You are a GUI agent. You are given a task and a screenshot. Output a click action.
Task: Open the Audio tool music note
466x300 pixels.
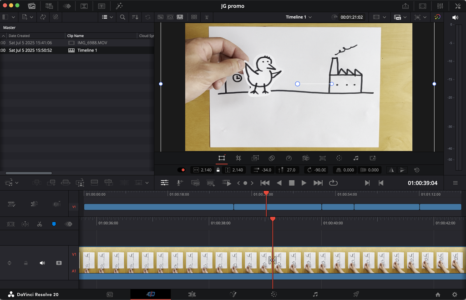pyautogui.click(x=356, y=158)
